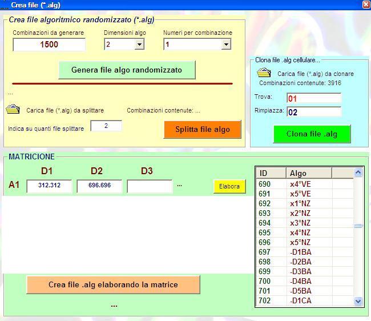Select row 693 x2°NZ
The image size is (371, 321).
click(x=305, y=213)
